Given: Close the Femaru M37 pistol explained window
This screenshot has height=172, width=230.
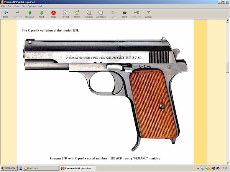Looking at the screenshot, I should pyautogui.click(x=227, y=2).
